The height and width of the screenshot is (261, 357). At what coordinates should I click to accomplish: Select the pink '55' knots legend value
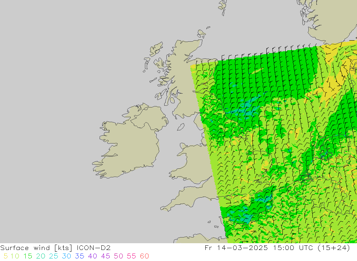coord(132,256)
